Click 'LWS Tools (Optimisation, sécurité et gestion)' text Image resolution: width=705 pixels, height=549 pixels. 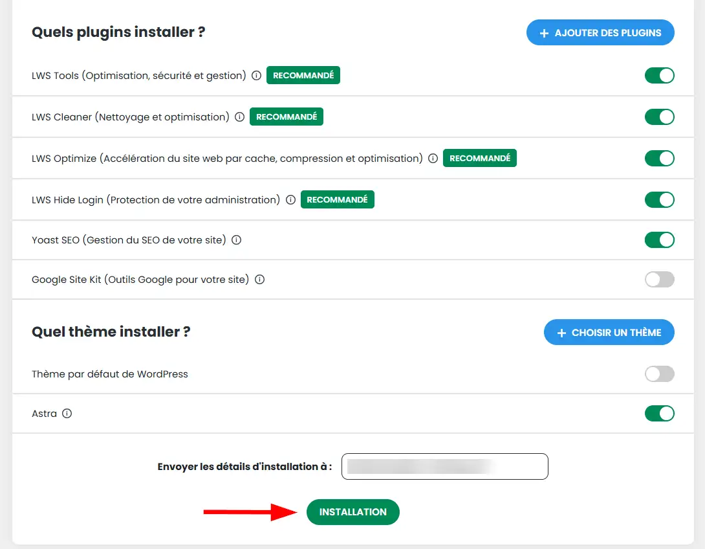tap(139, 76)
